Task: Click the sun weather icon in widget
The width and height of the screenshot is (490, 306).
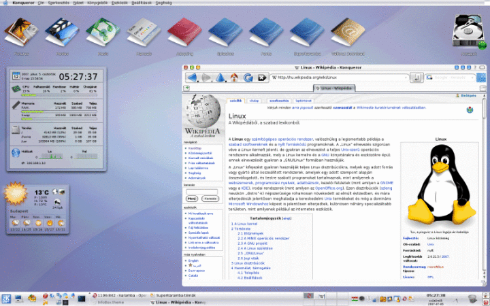Action: (x=15, y=194)
